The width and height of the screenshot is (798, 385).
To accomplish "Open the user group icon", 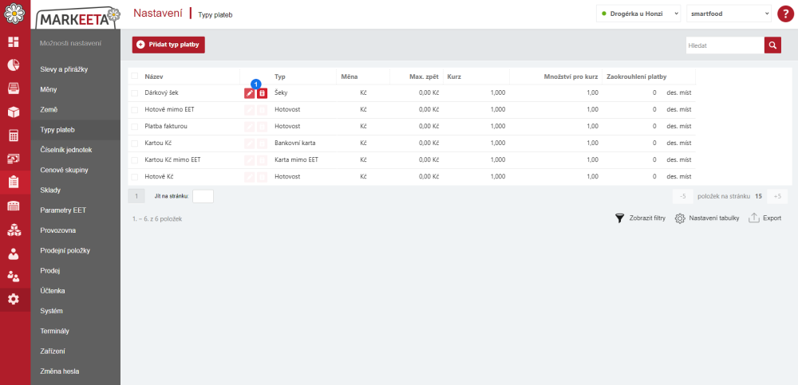I will 14,276.
